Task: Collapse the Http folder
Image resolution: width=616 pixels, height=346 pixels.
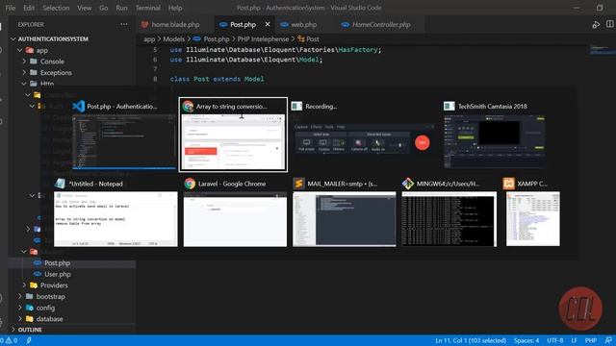Action: click(x=24, y=84)
